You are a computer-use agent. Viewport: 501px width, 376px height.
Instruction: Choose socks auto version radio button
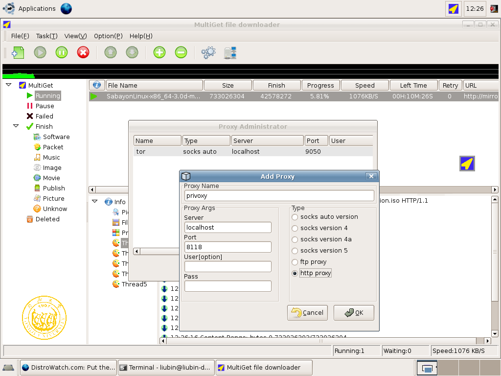(x=295, y=217)
